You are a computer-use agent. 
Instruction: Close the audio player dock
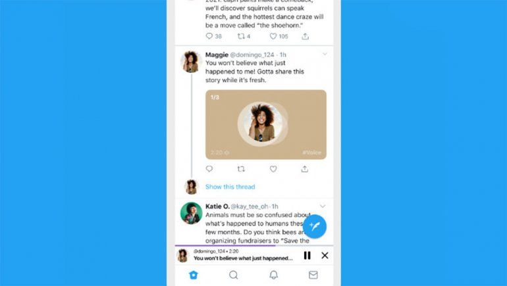325,255
